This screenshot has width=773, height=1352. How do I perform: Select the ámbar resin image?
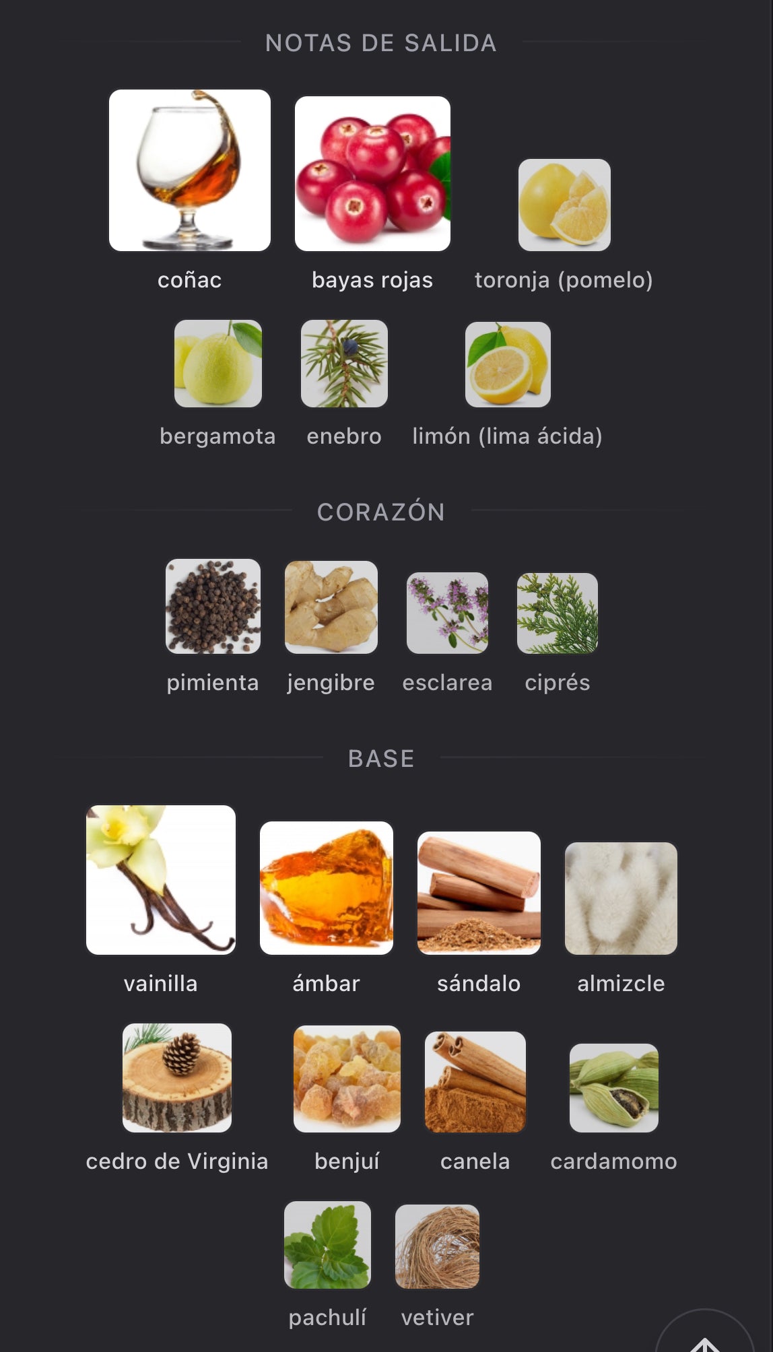coord(327,888)
